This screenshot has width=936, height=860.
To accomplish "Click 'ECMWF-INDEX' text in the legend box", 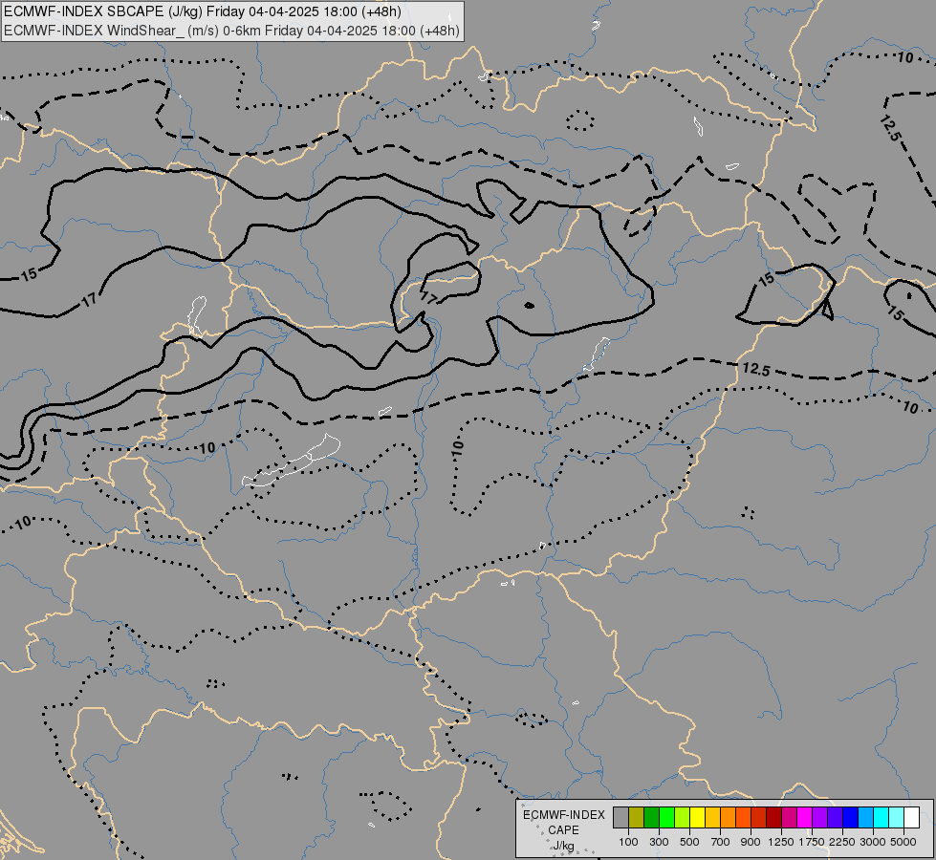I will pos(563,815).
